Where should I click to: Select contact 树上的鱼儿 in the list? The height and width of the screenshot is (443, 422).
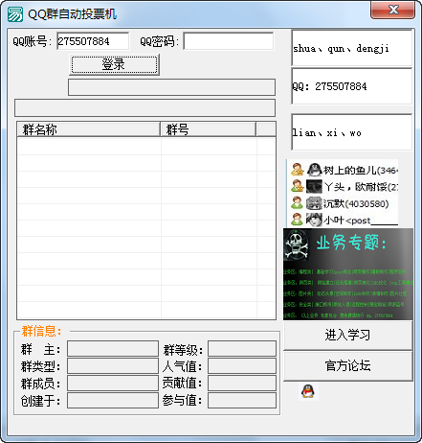[x=344, y=170]
